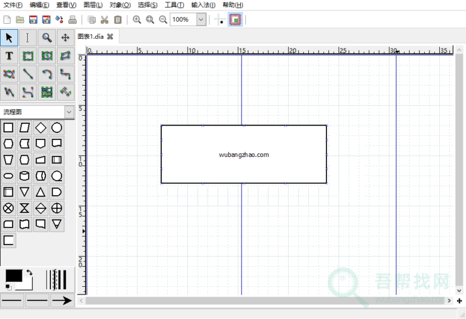Screen dimensions: 466x319
Task: Select the Image insert tool
Action: 47,92
